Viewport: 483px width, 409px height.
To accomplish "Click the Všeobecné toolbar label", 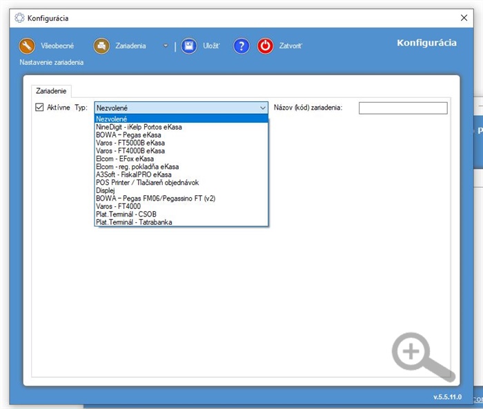I will 57,46.
